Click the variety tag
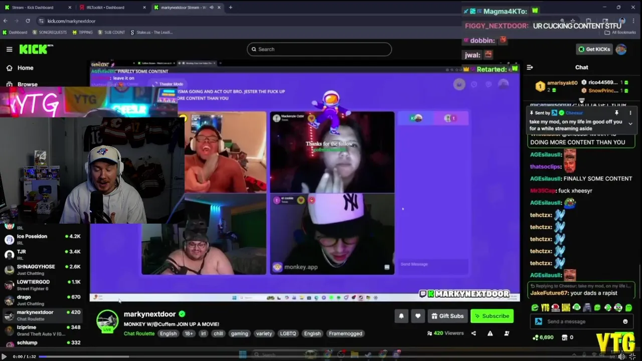The height and width of the screenshot is (361, 642). coord(264,333)
